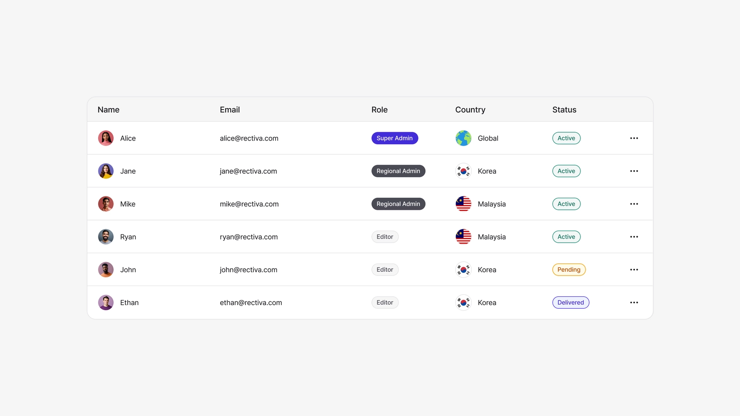Click the Korea text in Jane's row
Viewport: 740px width, 416px height.
tap(487, 171)
